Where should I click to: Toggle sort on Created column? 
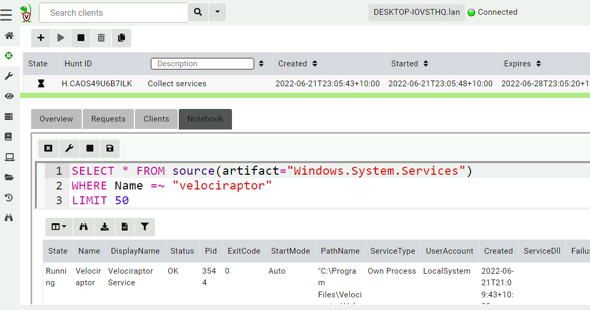(x=315, y=64)
